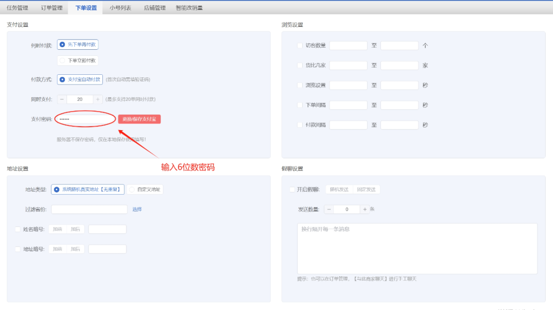Screen dimensions: 553x310
Task: Select 加后 for 姓名暗号
Action: tap(75, 229)
